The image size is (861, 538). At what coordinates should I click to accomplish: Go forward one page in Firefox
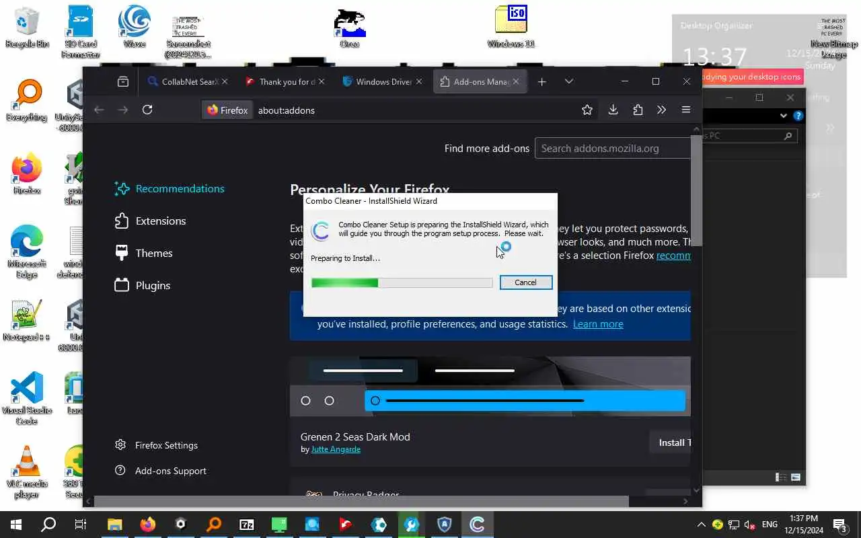123,110
